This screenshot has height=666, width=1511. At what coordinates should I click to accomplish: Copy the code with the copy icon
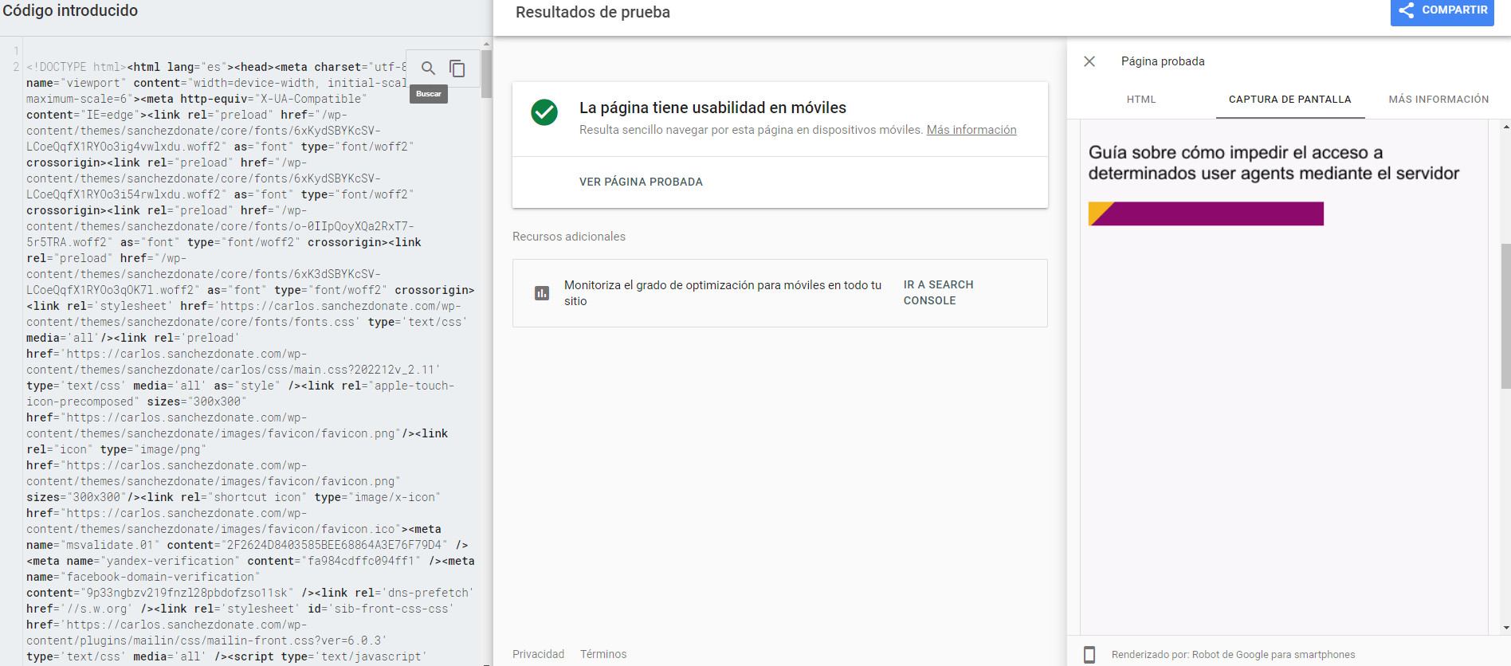coord(457,69)
